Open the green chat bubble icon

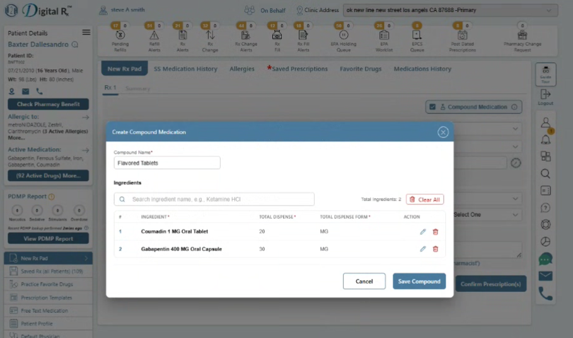tap(546, 259)
